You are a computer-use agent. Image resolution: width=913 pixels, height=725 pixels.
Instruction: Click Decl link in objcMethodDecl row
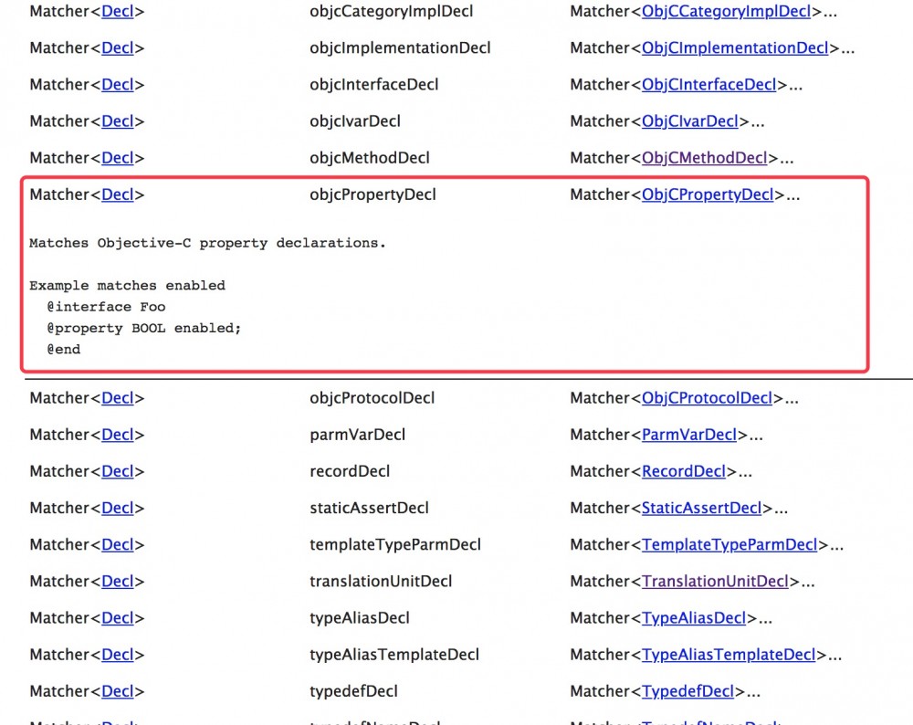pos(118,158)
